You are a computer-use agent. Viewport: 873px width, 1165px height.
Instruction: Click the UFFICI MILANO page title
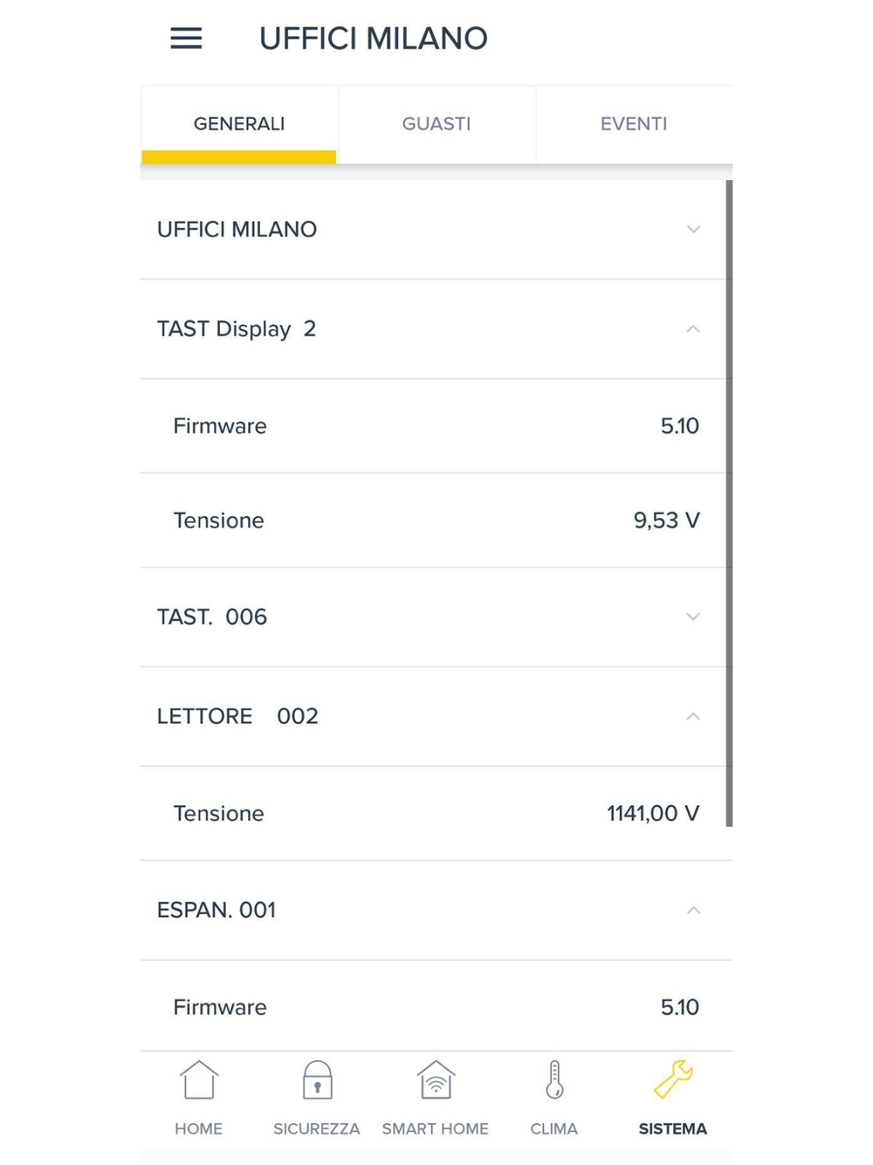pyautogui.click(x=374, y=38)
